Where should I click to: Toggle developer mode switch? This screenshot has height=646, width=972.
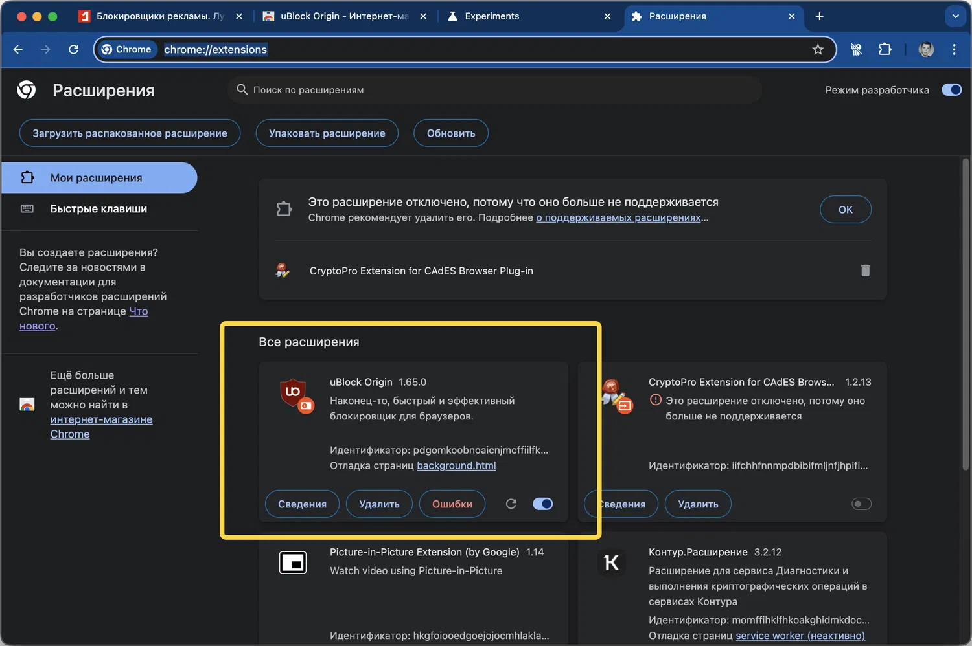(x=951, y=90)
